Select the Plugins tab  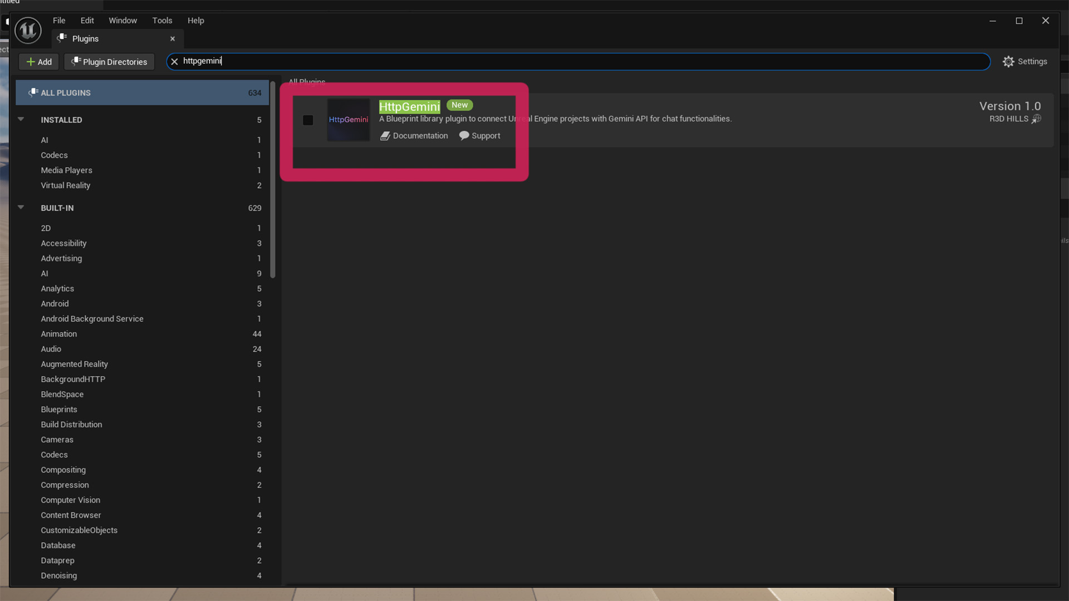(117, 38)
